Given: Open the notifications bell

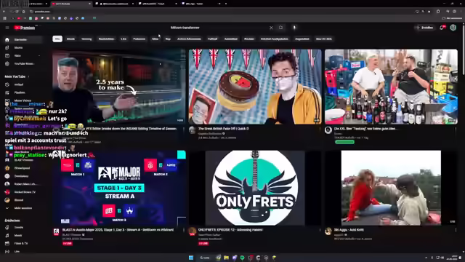Looking at the screenshot, I should pos(442,28).
